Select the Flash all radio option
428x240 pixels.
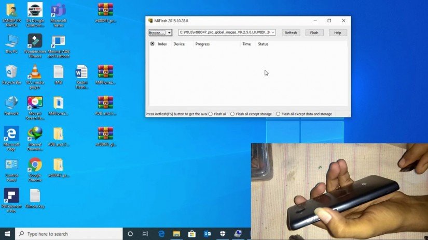tap(211, 114)
